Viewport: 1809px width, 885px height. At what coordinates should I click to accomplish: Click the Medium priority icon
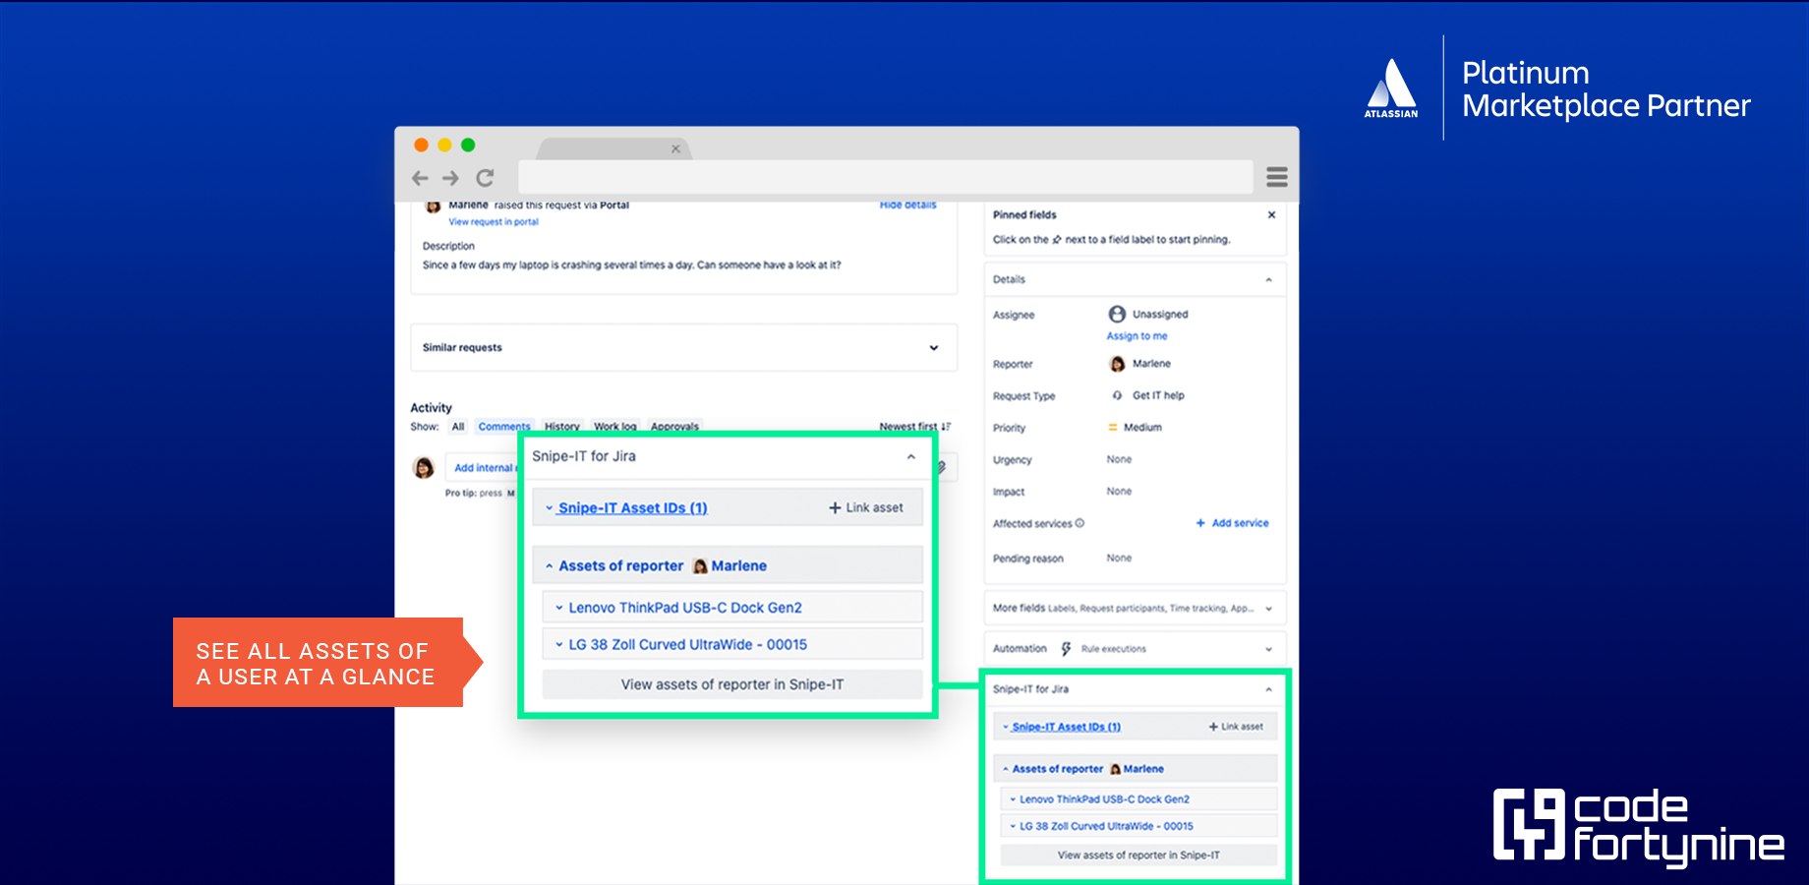point(1113,428)
